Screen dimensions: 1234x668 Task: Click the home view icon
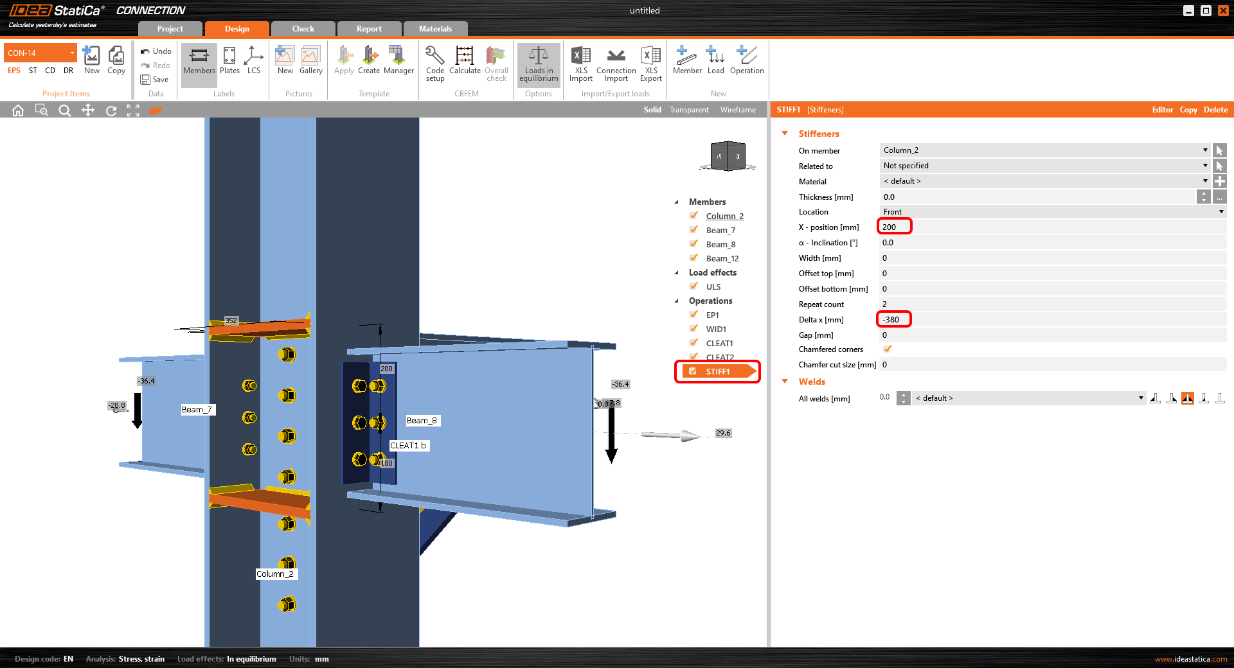click(x=18, y=110)
